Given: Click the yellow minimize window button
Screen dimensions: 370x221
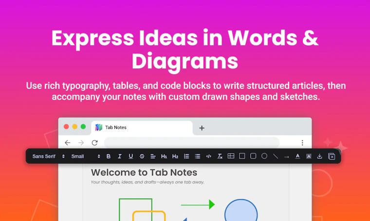Looking at the screenshot, I should click(x=75, y=127).
